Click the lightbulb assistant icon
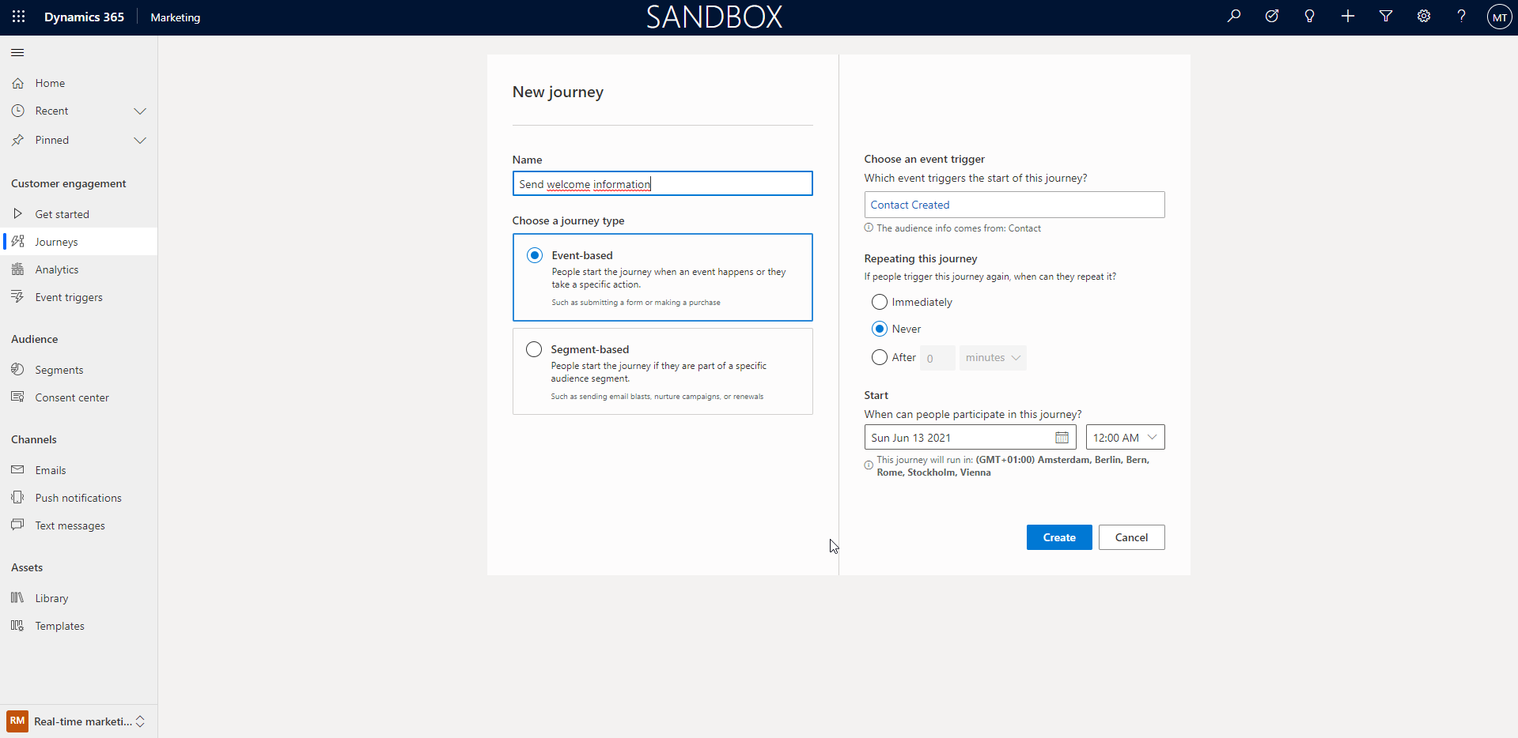The width and height of the screenshot is (1518, 738). pyautogui.click(x=1309, y=17)
